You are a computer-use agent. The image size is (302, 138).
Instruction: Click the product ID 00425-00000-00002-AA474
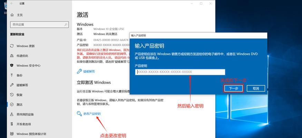111,40
